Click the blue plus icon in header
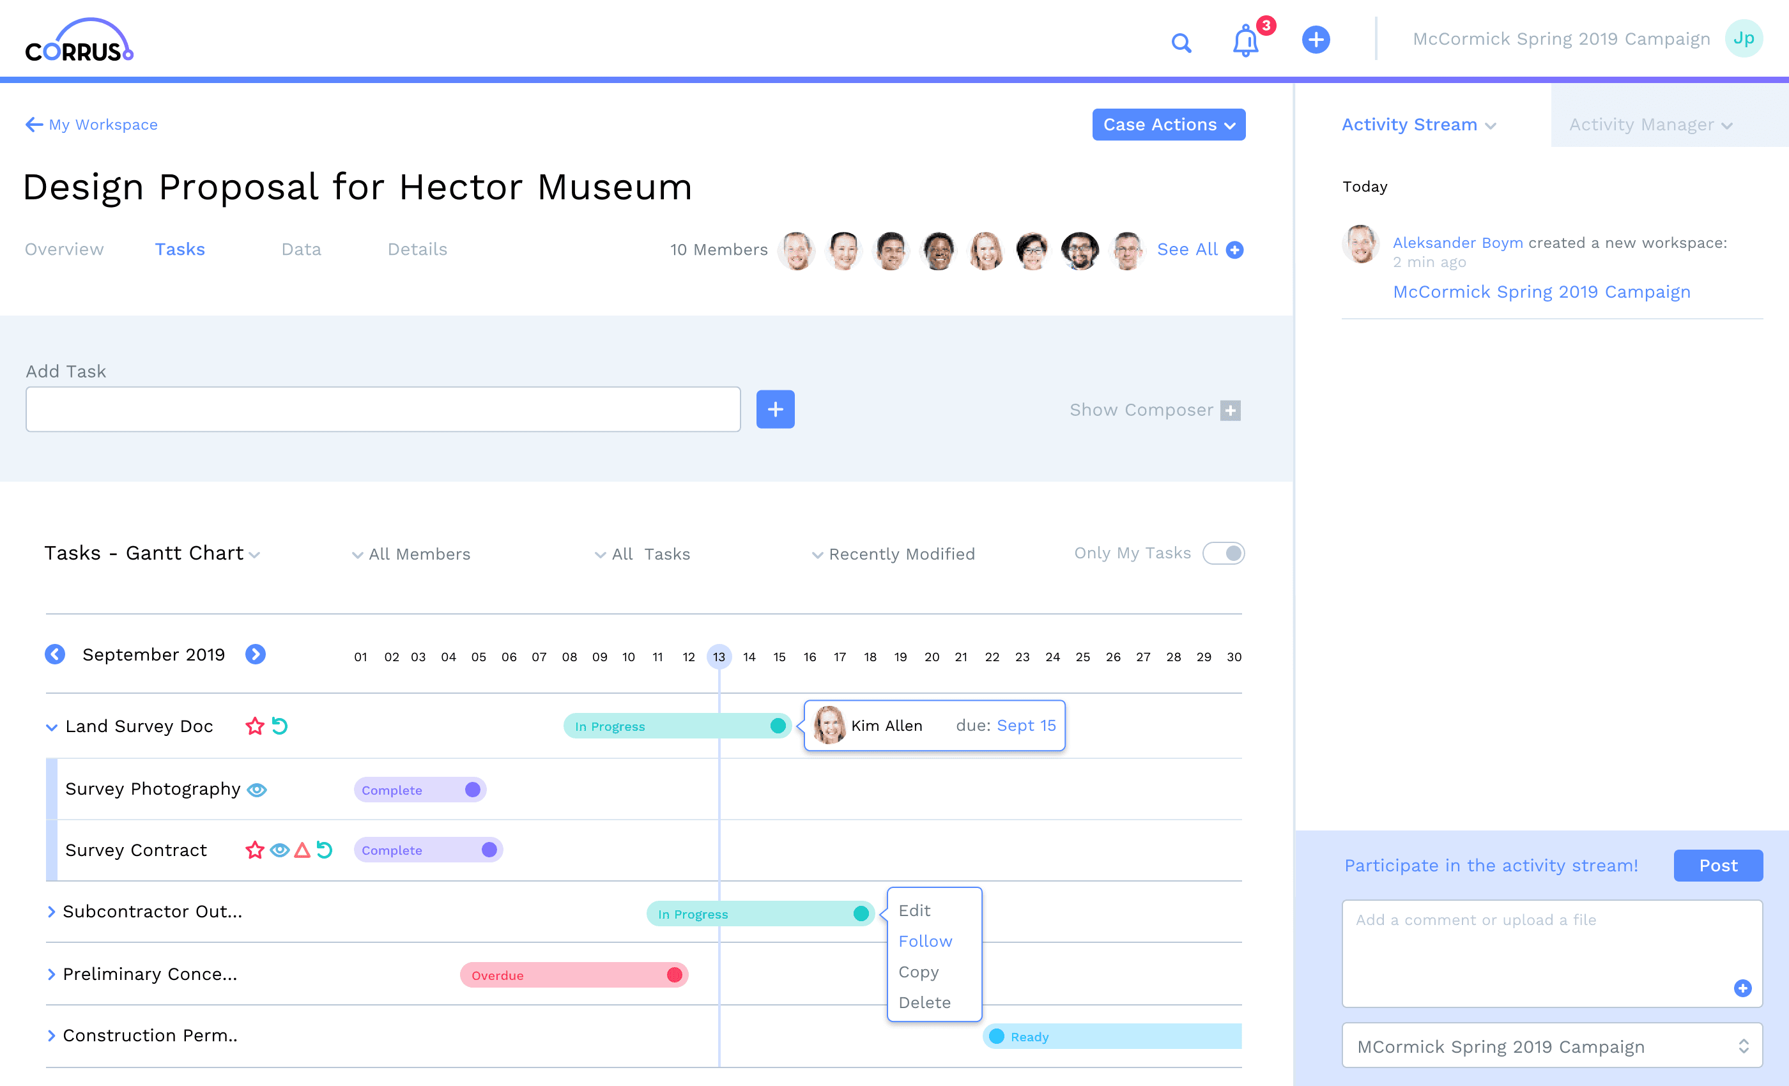Screen dimensions: 1789x1086 click(1315, 39)
